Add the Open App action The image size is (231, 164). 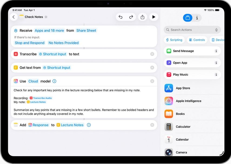192,63
